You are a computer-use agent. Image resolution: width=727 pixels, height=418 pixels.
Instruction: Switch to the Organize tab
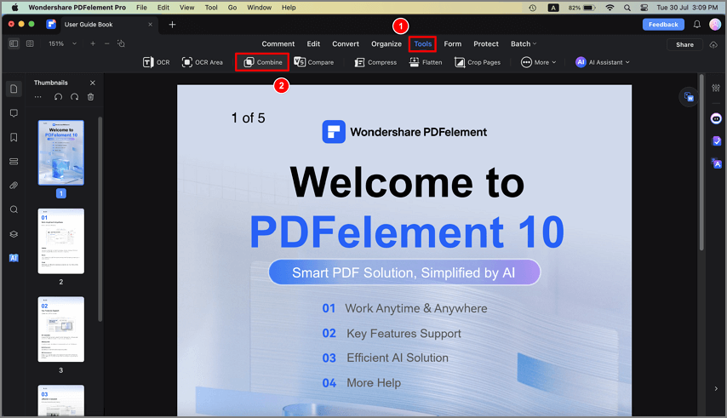tap(386, 43)
